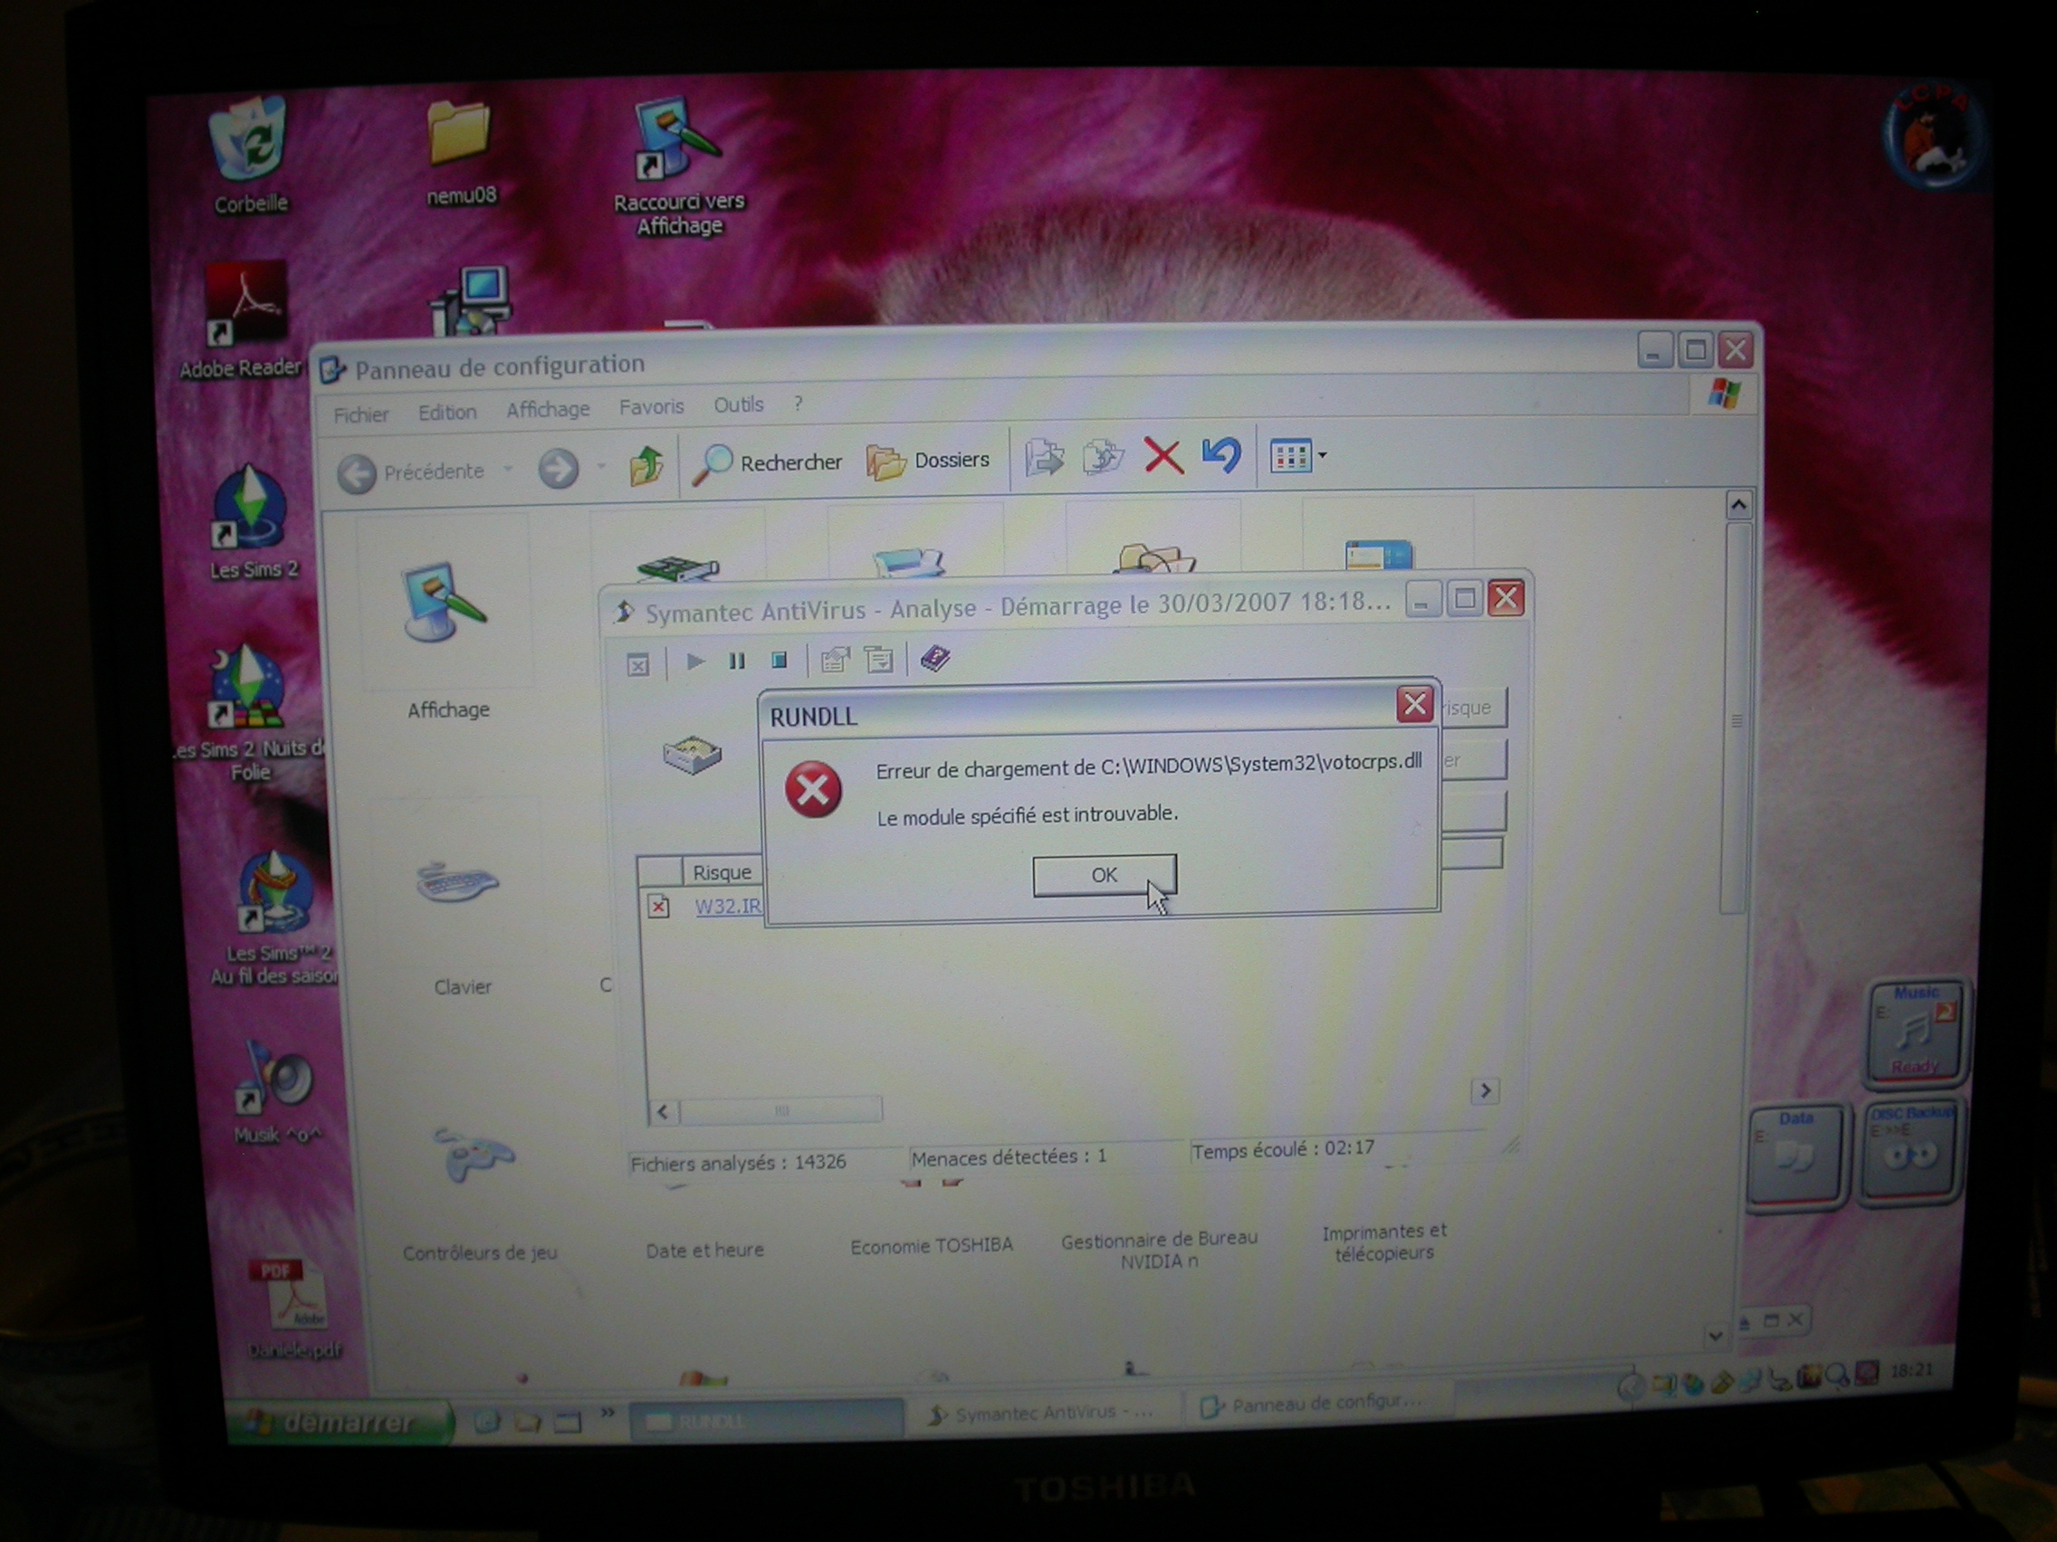Open the Fichier menu
Viewport: 2057px width, 1542px height.
361,414
